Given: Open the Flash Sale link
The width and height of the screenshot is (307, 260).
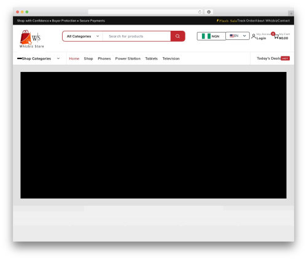Looking at the screenshot, I should [x=227, y=21].
